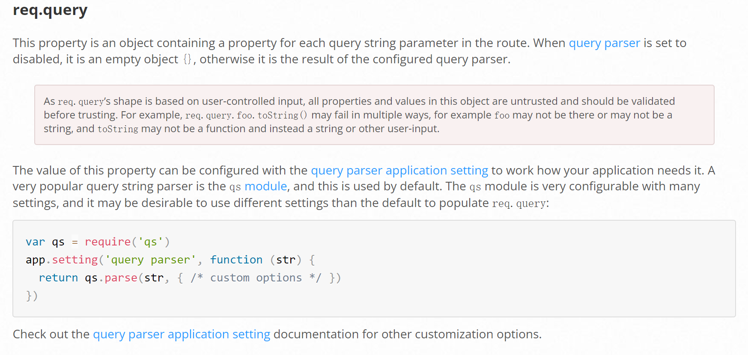This screenshot has width=748, height=355.
Task: Click the empty object {} inline code
Action: point(187,59)
